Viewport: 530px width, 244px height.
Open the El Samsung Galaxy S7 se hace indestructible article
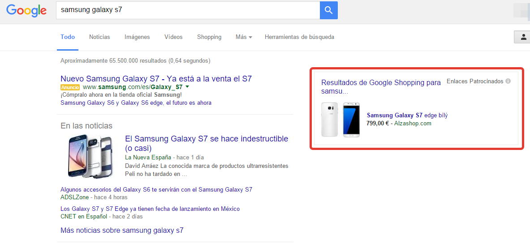point(207,143)
